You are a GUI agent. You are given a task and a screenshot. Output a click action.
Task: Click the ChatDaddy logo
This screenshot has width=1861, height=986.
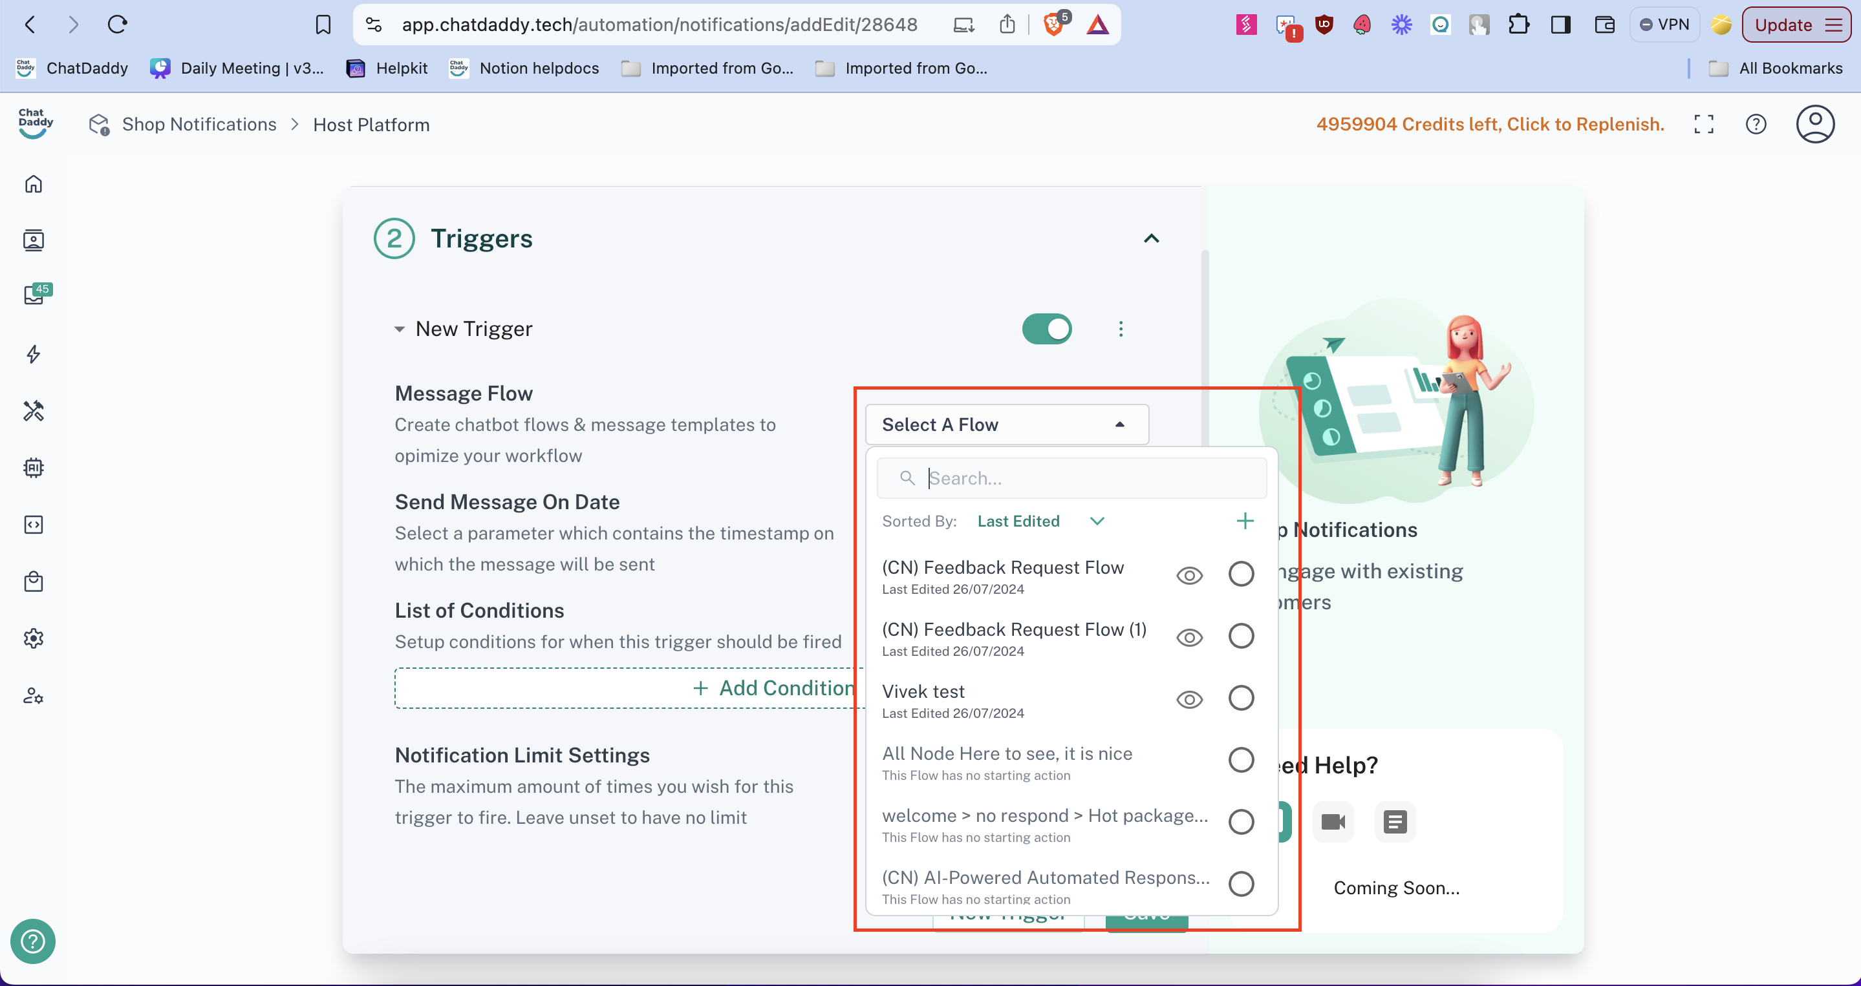click(35, 123)
